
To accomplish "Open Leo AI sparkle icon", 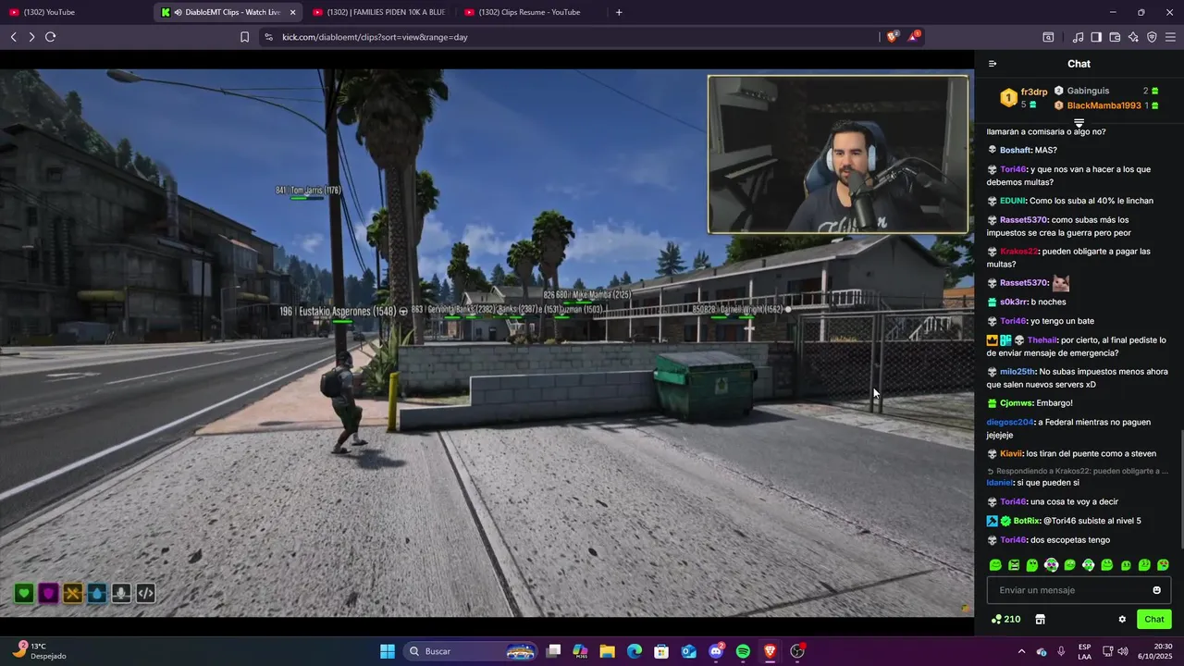I will 1133,37.
